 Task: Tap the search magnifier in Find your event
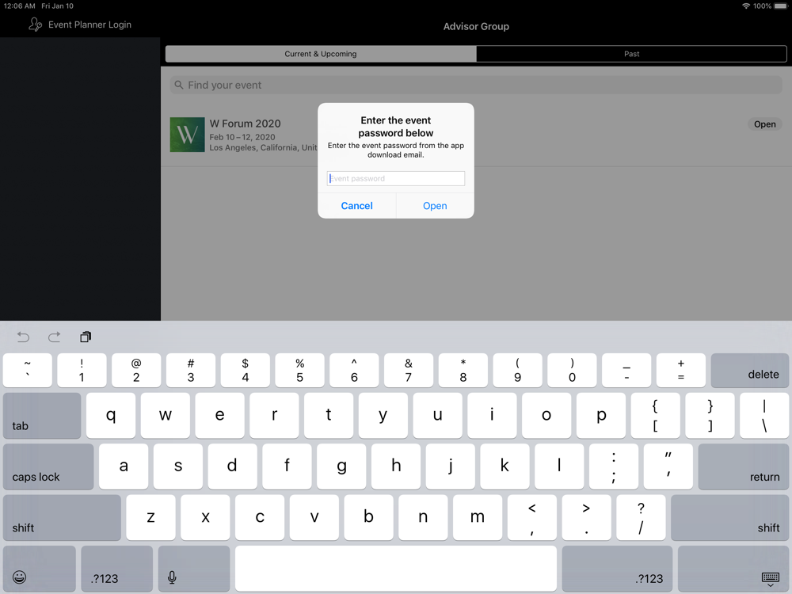tap(179, 85)
